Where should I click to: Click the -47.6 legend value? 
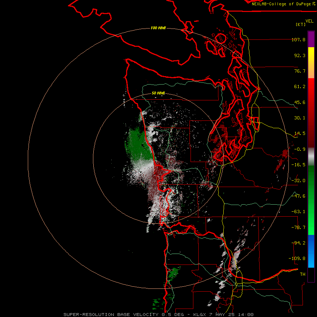click(x=298, y=196)
